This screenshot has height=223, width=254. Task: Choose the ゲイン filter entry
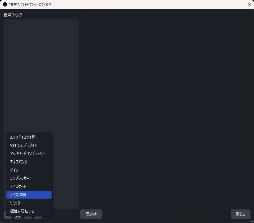click(x=29, y=170)
